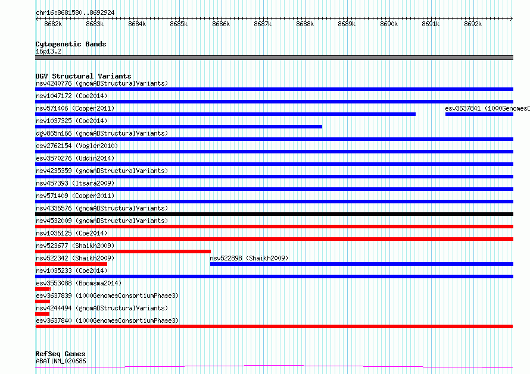This screenshot has width=530, height=374.
Task: Click the chr16:8681580..8692924 coordinate label
Action: click(75, 12)
